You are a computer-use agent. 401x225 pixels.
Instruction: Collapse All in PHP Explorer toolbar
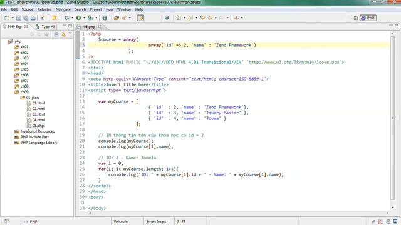[56, 35]
